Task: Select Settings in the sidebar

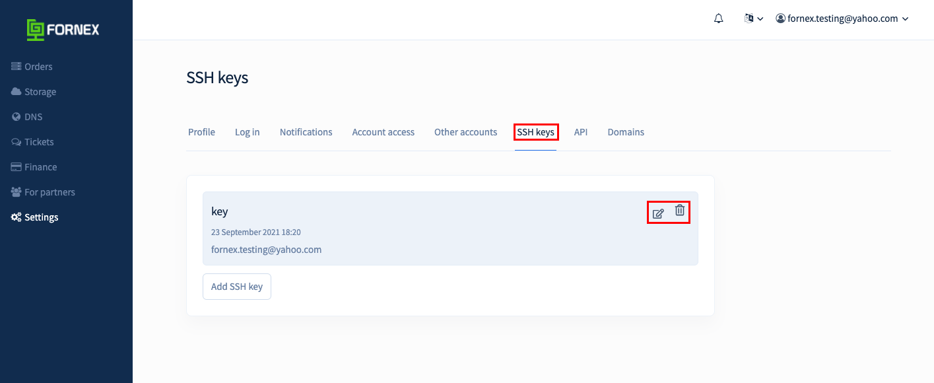Action: point(35,217)
